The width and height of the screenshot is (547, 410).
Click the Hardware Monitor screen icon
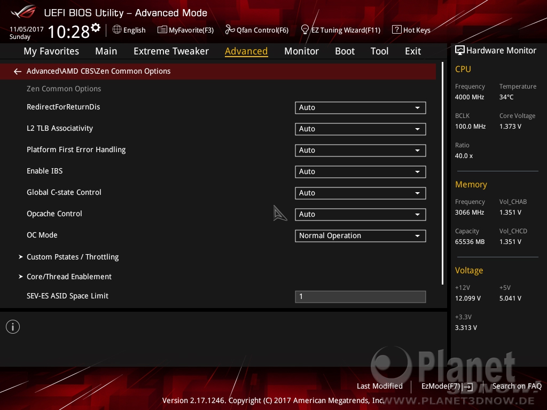click(460, 51)
